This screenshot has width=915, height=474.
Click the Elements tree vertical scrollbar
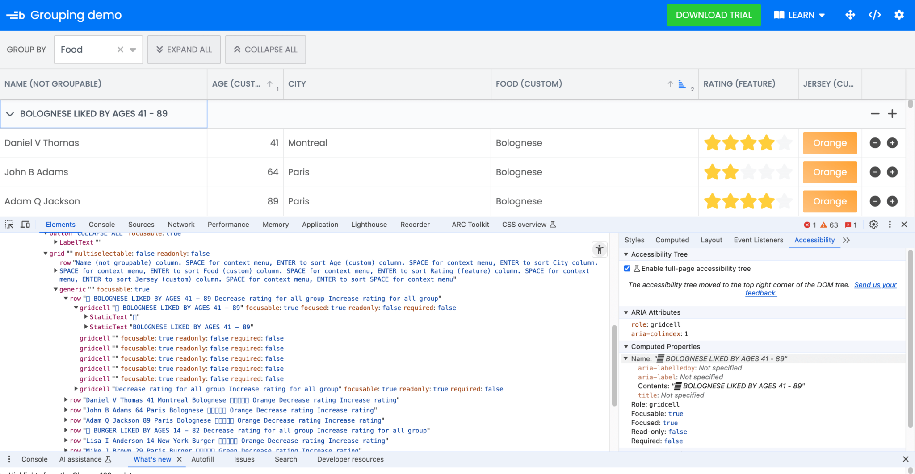tap(614, 365)
